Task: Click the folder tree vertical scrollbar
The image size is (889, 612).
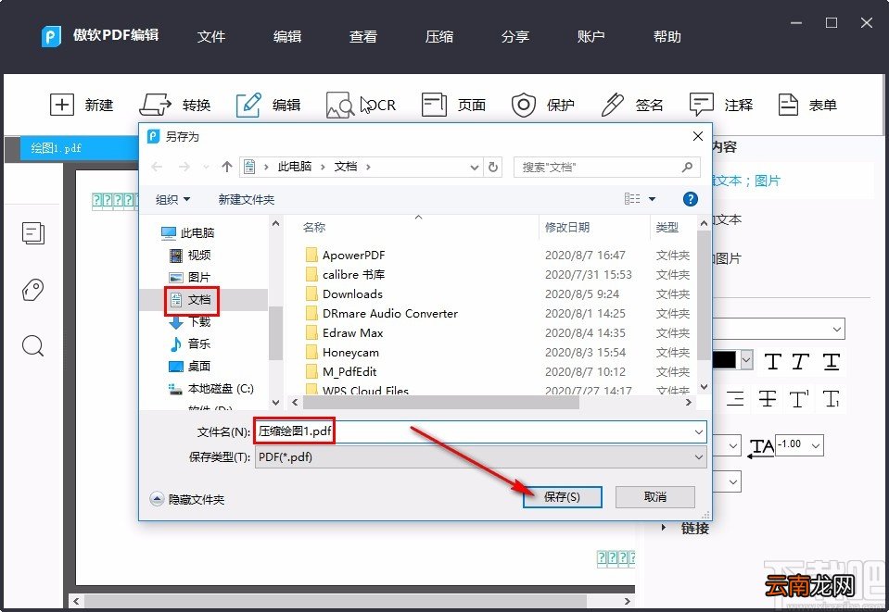Action: (x=275, y=333)
